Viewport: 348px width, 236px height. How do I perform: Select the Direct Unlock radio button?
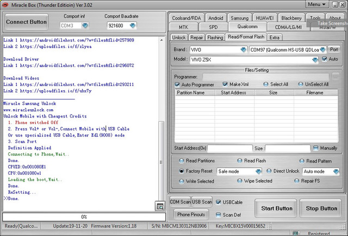pos(269,171)
